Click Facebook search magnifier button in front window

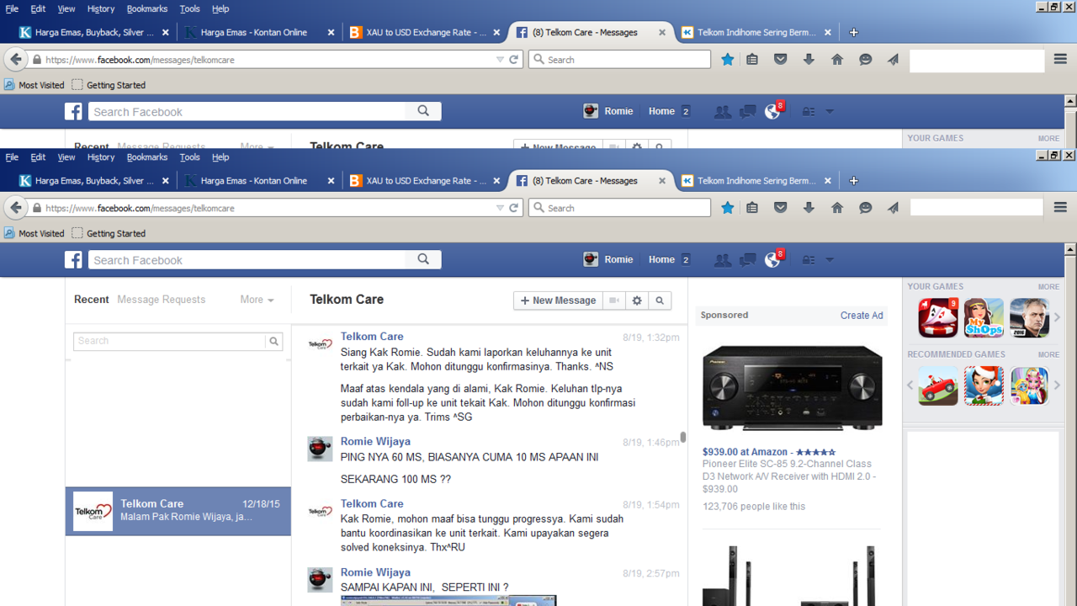pos(423,259)
